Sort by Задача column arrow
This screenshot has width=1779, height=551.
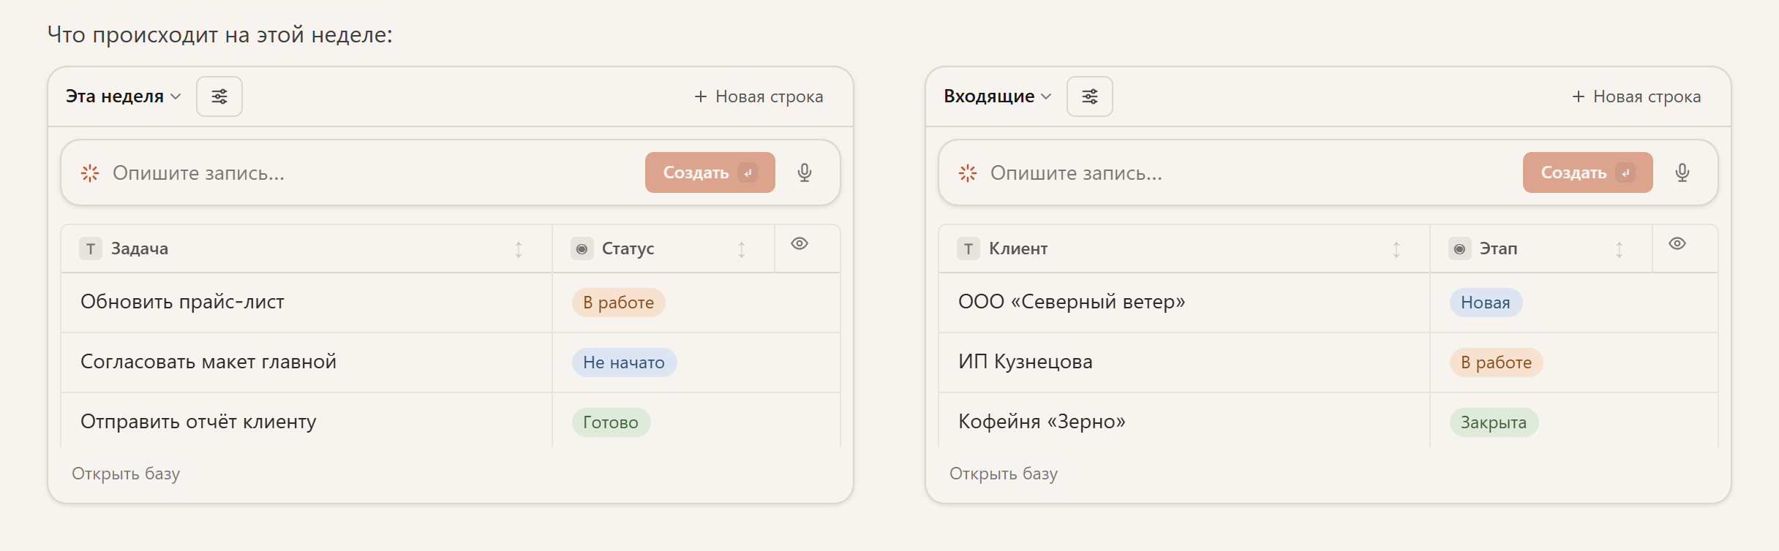(x=519, y=249)
